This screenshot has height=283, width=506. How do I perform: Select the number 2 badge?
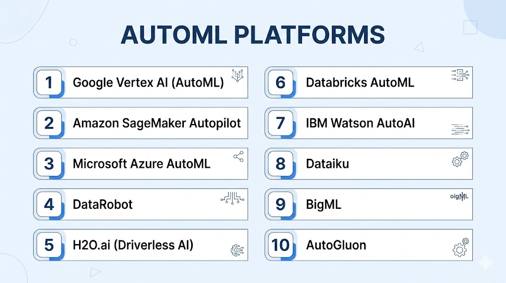pos(48,123)
